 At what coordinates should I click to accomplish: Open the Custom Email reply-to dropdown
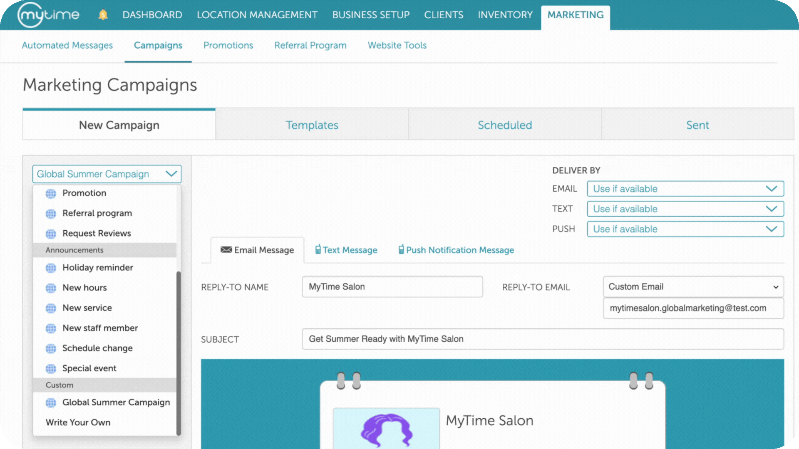693,287
